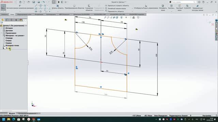Viewport: 218px width, 122px height.
Task: Print using the printer icon
Action: tap(39, 2)
